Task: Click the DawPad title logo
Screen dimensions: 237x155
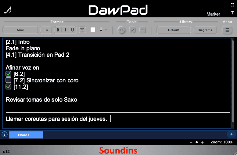Action: [x=118, y=10]
